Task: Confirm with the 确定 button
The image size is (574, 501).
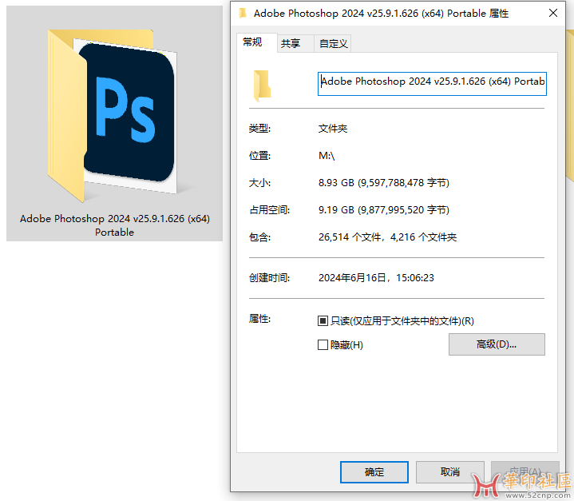Action: coord(374,472)
